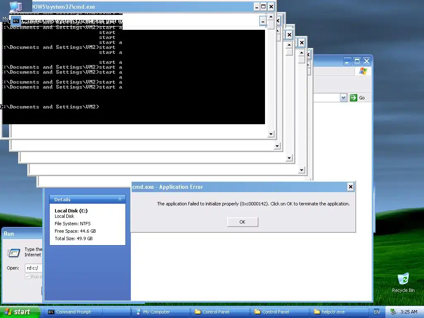Click the Go button in the address bar
Screen dimensions: 424x318
[357, 98]
